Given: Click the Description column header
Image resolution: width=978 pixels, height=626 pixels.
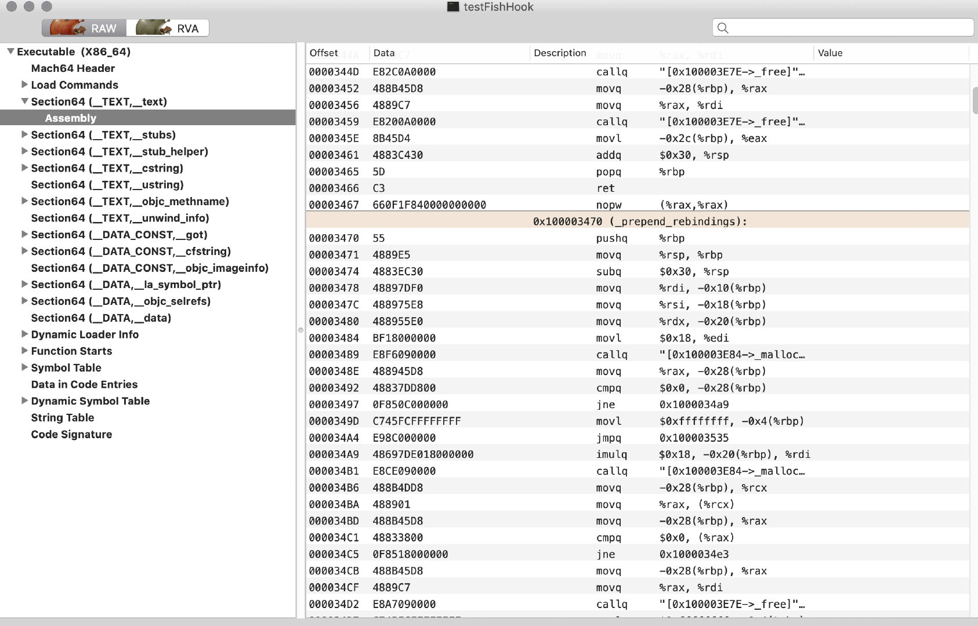Looking at the screenshot, I should click(x=672, y=53).
